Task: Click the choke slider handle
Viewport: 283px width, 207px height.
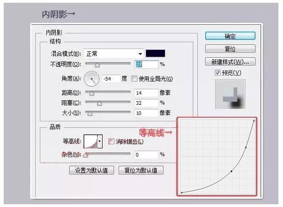Action: point(99,104)
